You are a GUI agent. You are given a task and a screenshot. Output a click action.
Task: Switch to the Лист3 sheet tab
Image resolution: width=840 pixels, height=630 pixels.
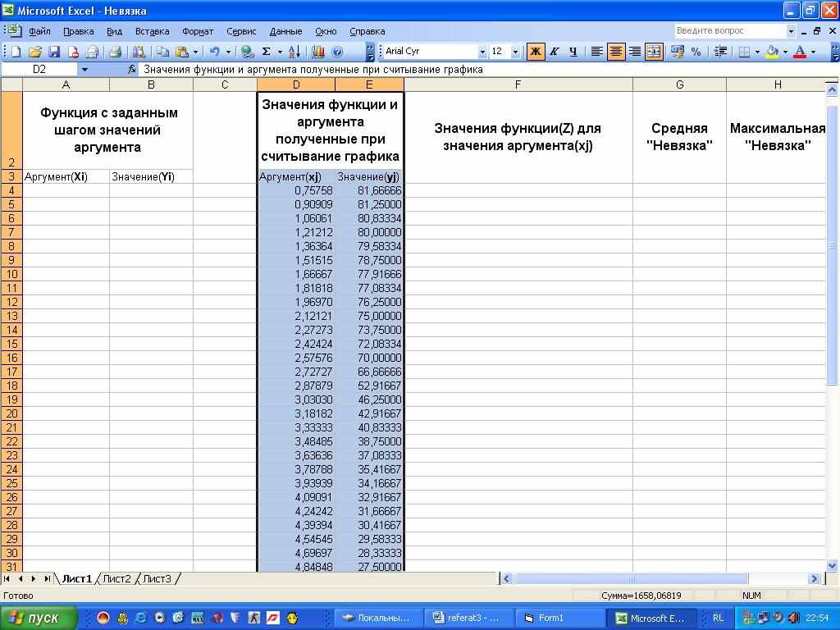(157, 578)
